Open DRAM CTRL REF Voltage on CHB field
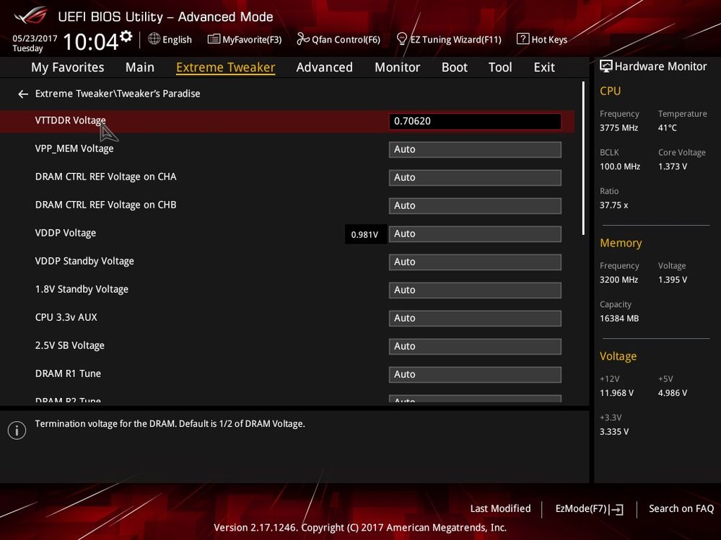The image size is (721, 540). click(475, 205)
